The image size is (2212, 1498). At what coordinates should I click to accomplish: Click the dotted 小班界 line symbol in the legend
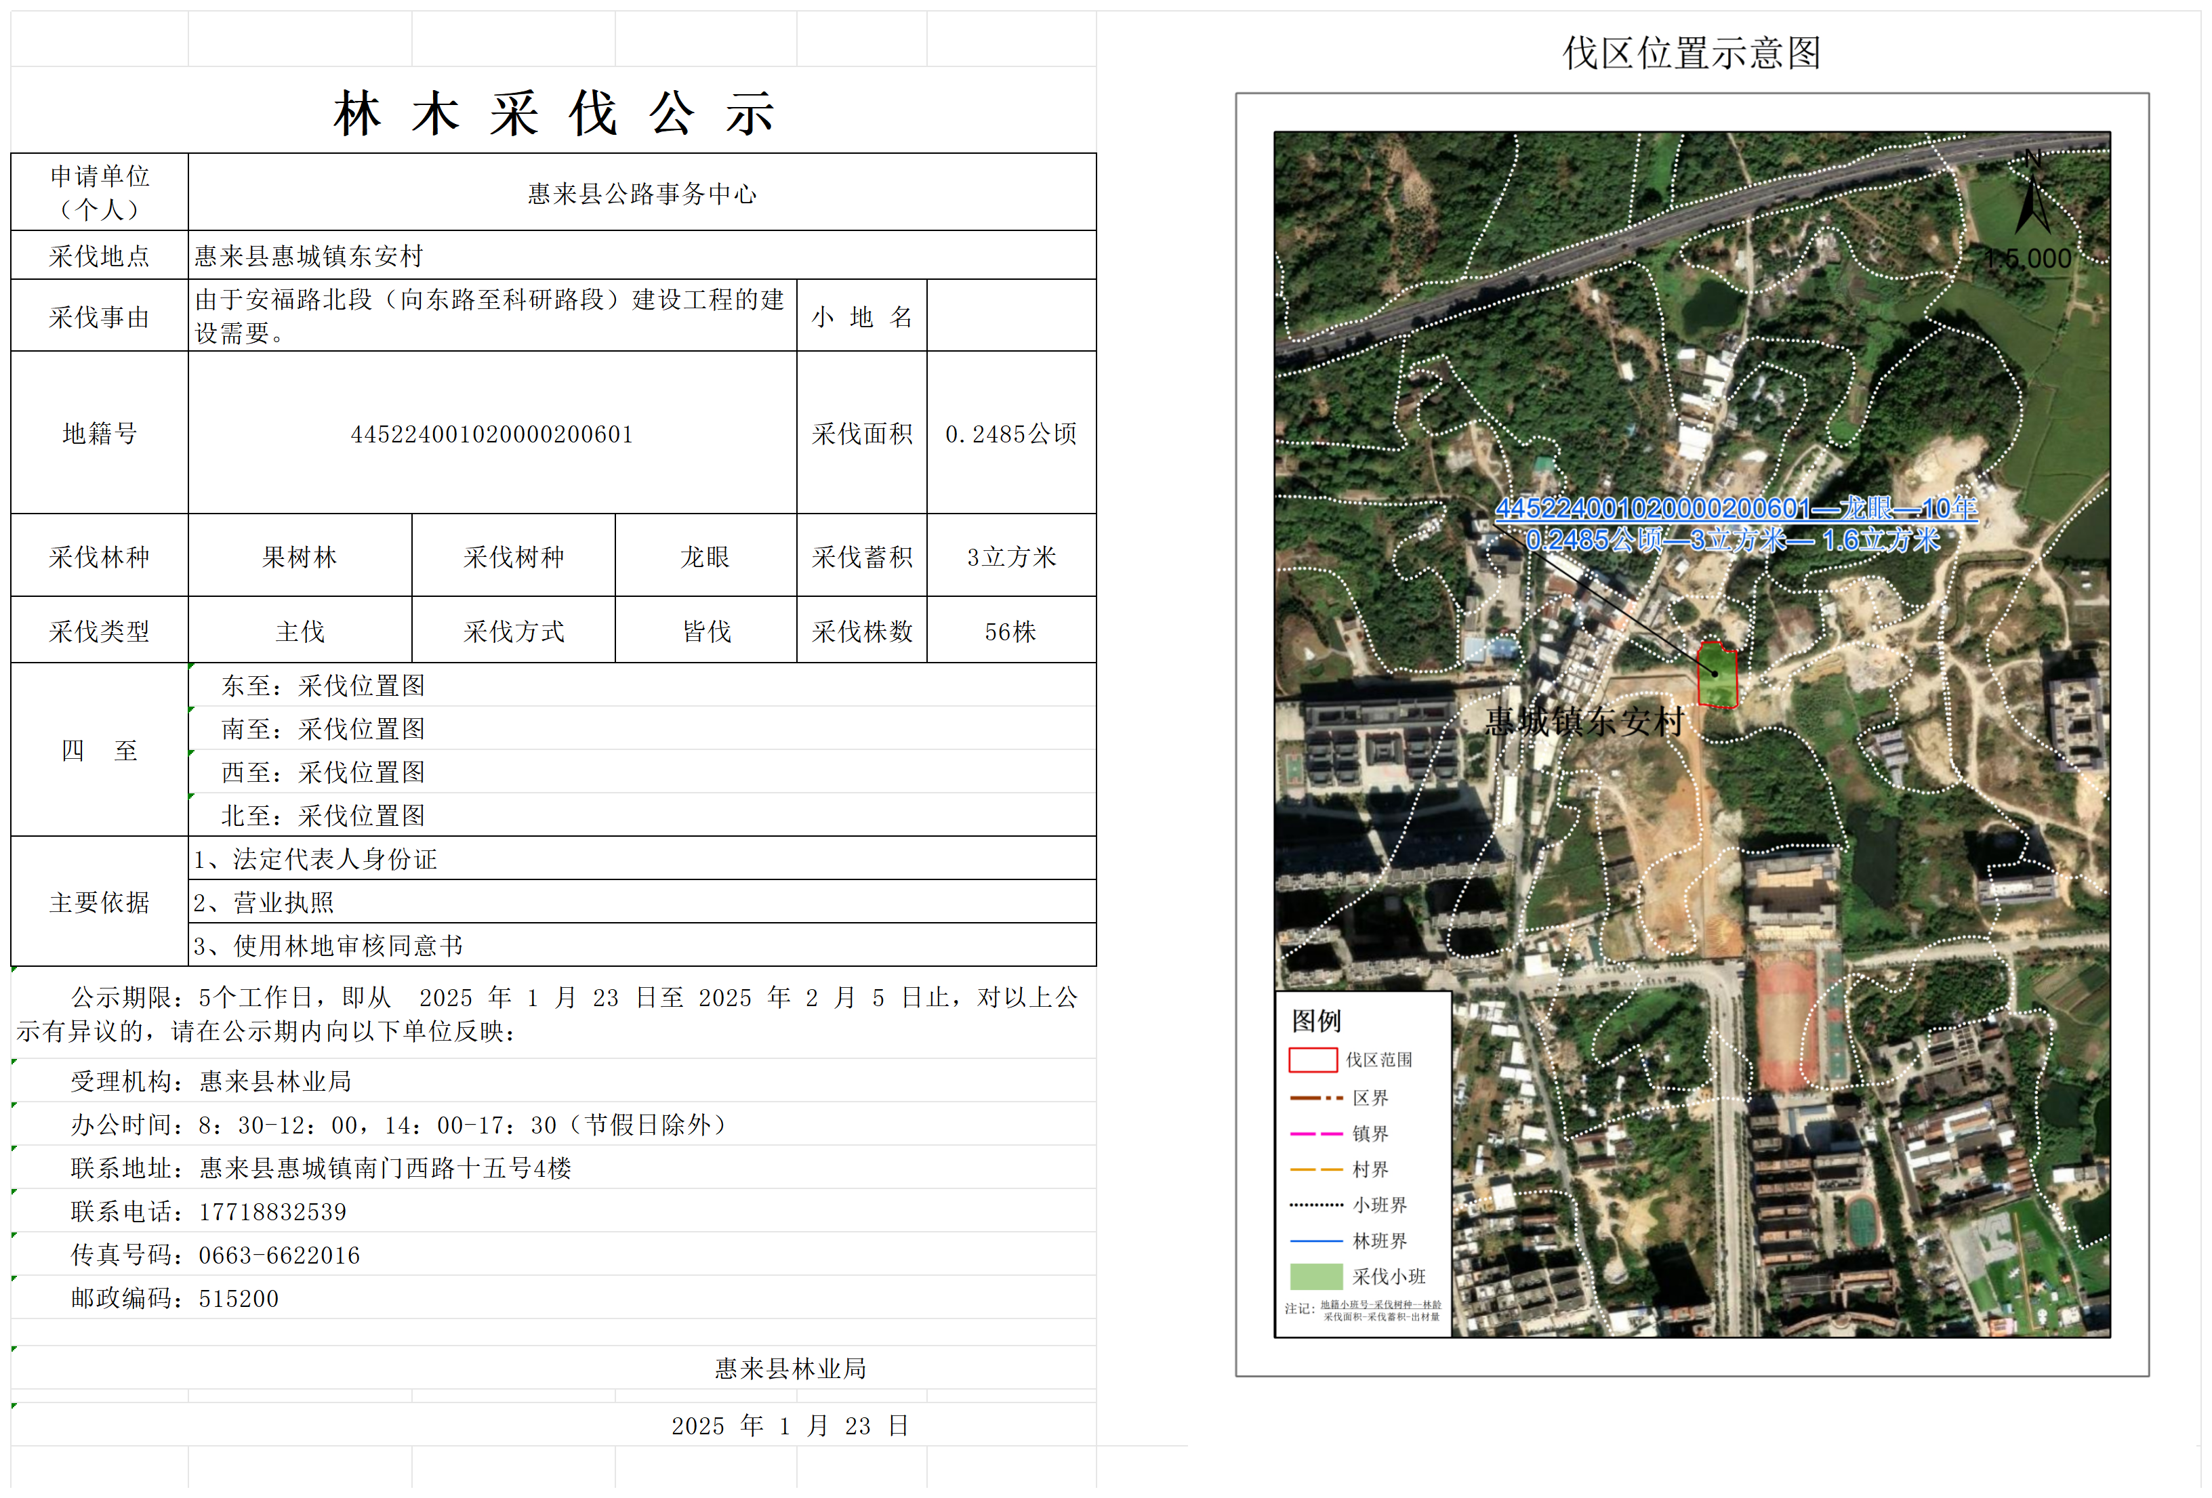pyautogui.click(x=1315, y=1205)
